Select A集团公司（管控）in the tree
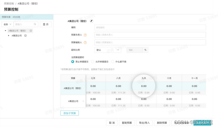Screen dimensions: 218x128 [17, 31]
